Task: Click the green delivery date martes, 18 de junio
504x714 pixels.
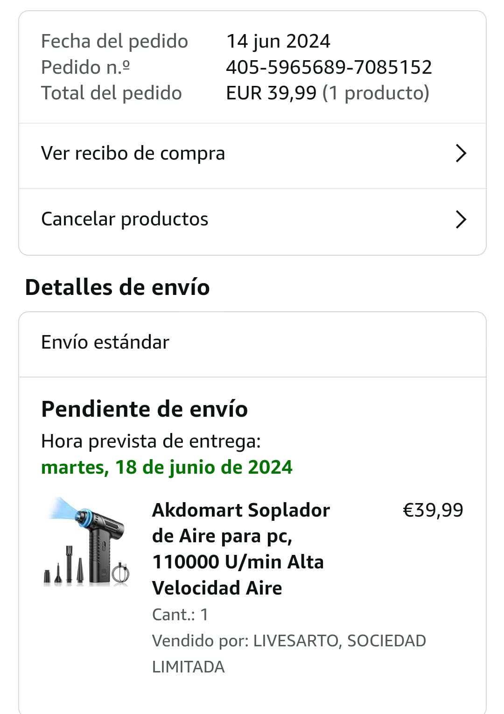Action: 167,467
